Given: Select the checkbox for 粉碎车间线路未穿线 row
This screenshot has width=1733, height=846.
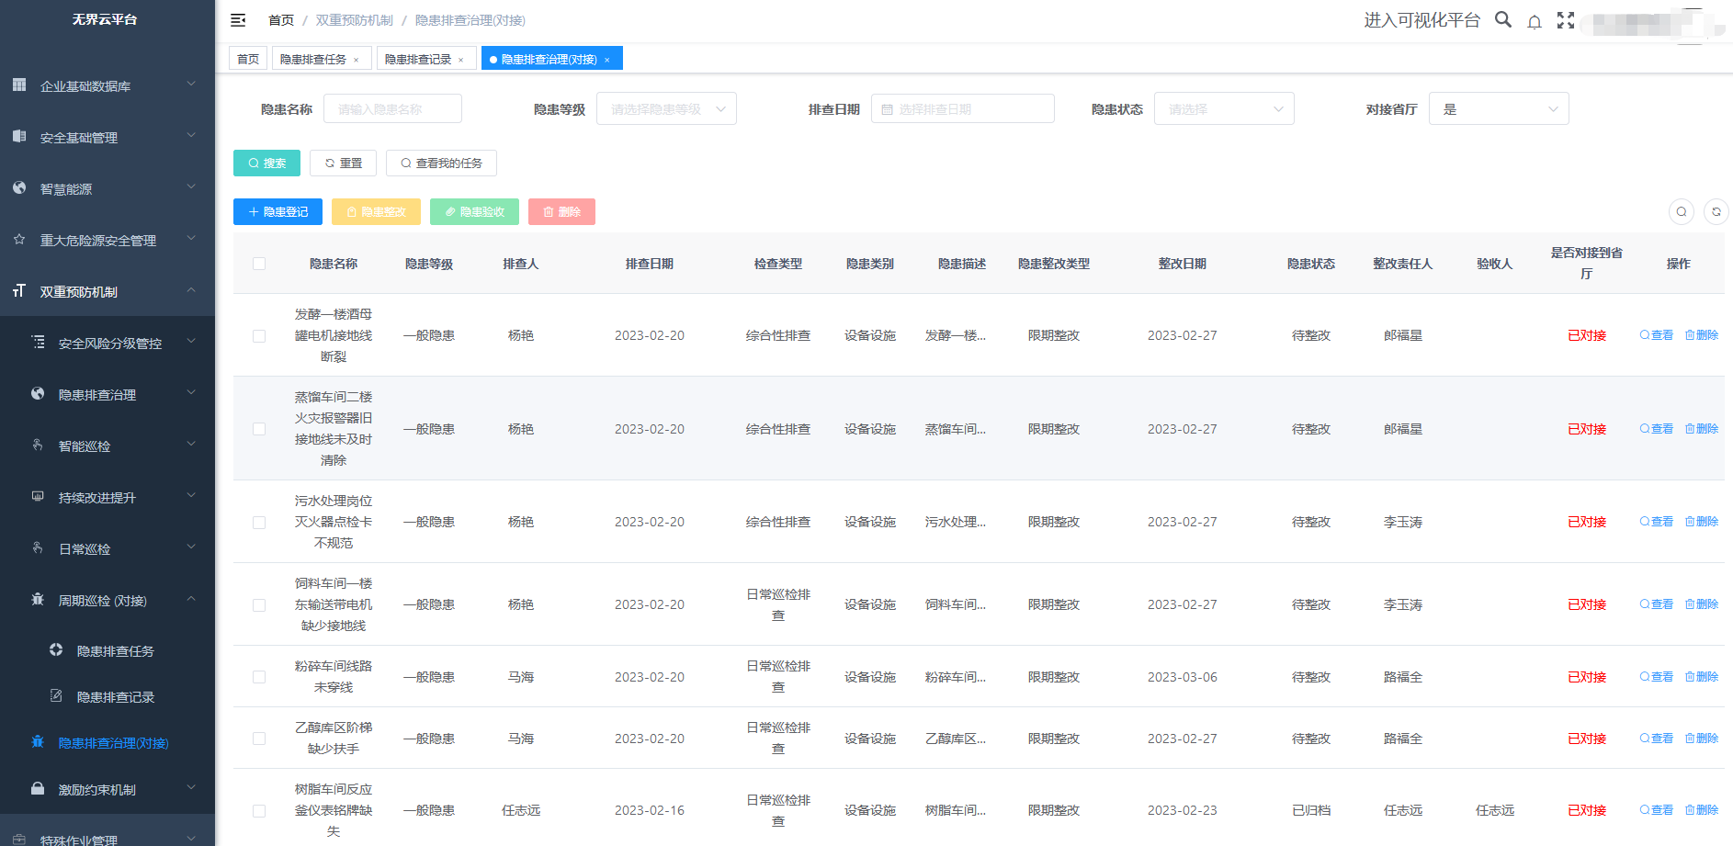Looking at the screenshot, I should [259, 677].
